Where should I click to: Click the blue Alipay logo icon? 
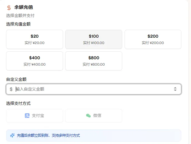coord(27,116)
